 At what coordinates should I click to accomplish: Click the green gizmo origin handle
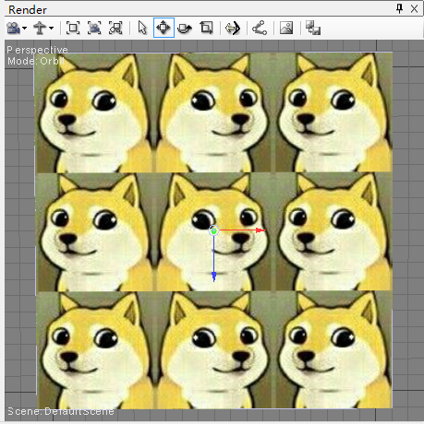coord(213,230)
